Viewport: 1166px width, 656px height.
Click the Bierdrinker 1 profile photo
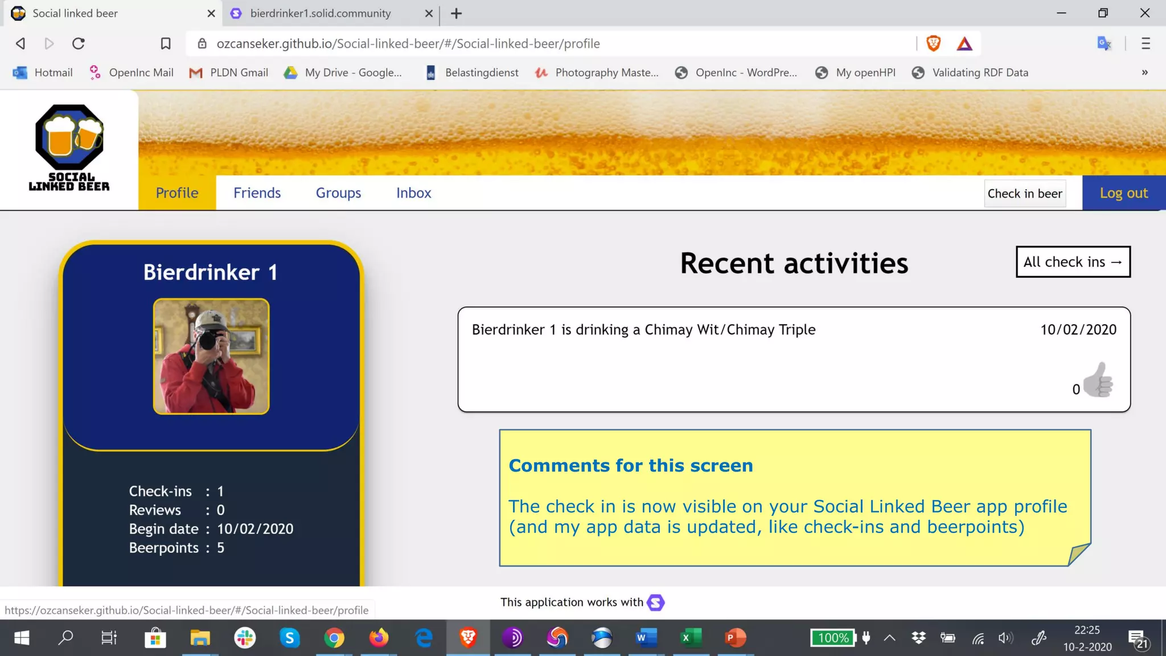(211, 356)
